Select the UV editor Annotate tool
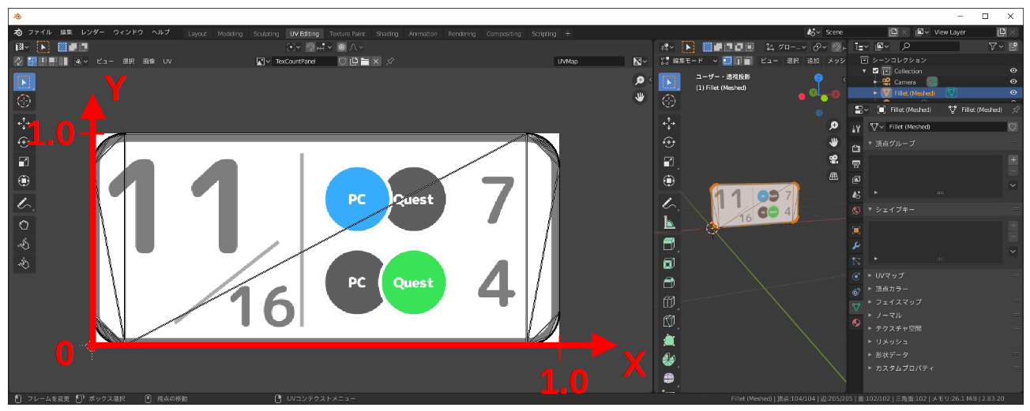Image resolution: width=1030 pixels, height=411 pixels. pos(24,204)
